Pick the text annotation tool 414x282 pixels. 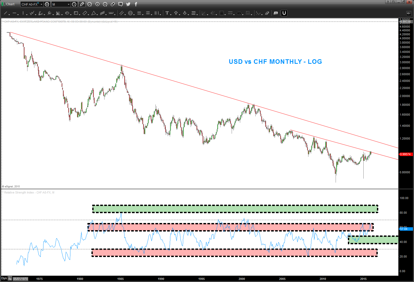[x=167, y=13]
